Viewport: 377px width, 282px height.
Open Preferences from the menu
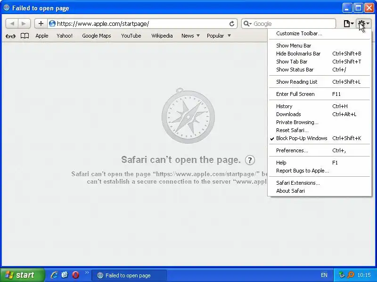(x=320, y=150)
